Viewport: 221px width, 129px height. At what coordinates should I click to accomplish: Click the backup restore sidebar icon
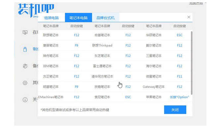point(25,66)
